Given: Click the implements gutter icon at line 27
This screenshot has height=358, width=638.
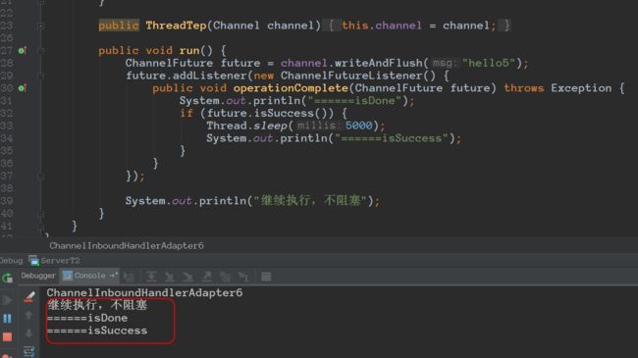Looking at the screenshot, I should [x=23, y=50].
